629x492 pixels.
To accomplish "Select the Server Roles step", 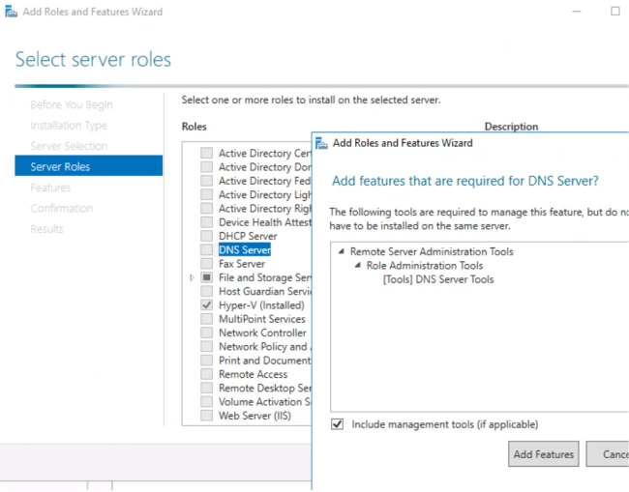I will click(x=89, y=165).
